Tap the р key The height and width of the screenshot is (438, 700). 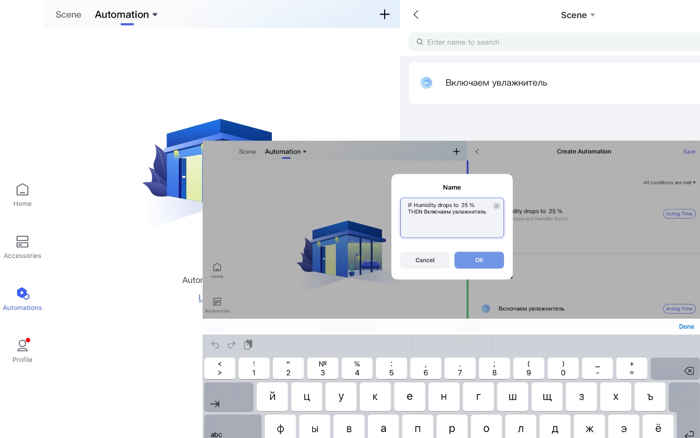(x=452, y=427)
